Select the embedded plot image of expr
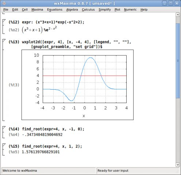This screenshot has width=181, height=175. [x=77, y=85]
